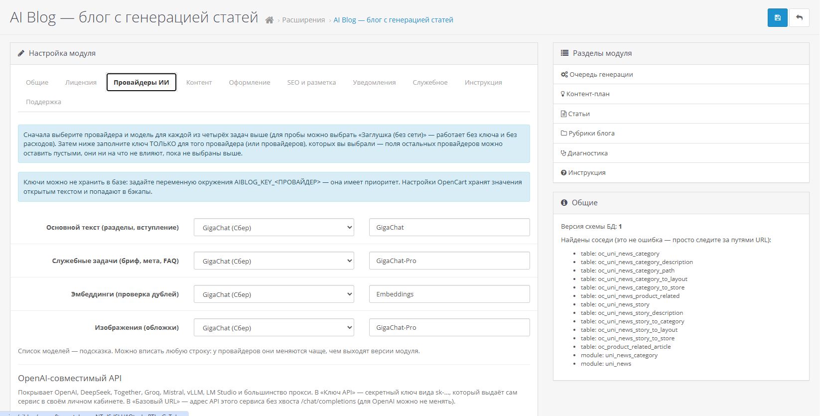820x416 pixels.
Task: Click model field for Изображения (обложки)
Action: click(449, 327)
